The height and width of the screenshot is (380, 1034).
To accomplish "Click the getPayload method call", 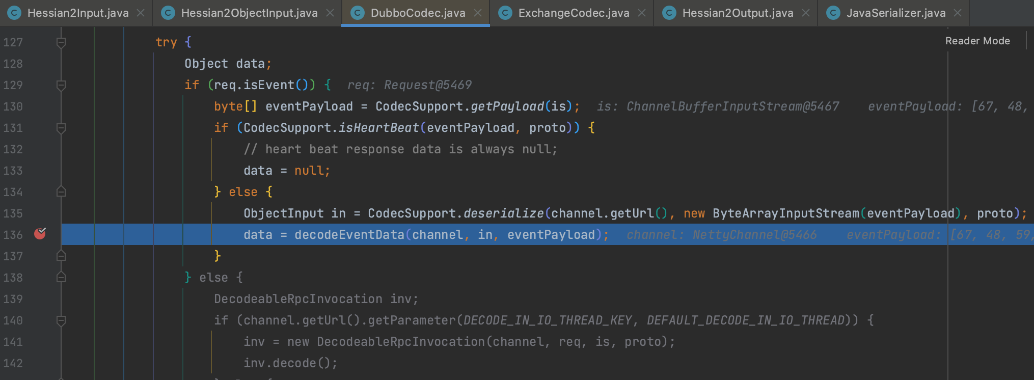I will 507,106.
